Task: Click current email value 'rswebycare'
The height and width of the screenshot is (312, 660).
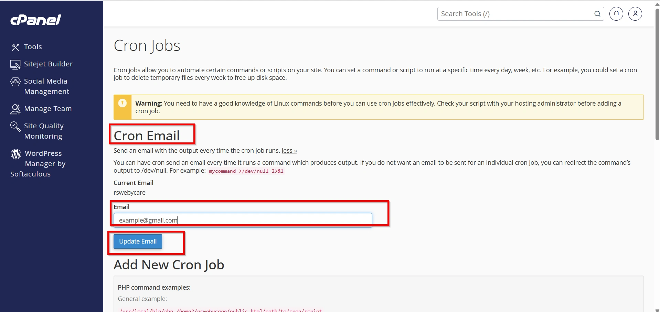Action: coord(129,193)
